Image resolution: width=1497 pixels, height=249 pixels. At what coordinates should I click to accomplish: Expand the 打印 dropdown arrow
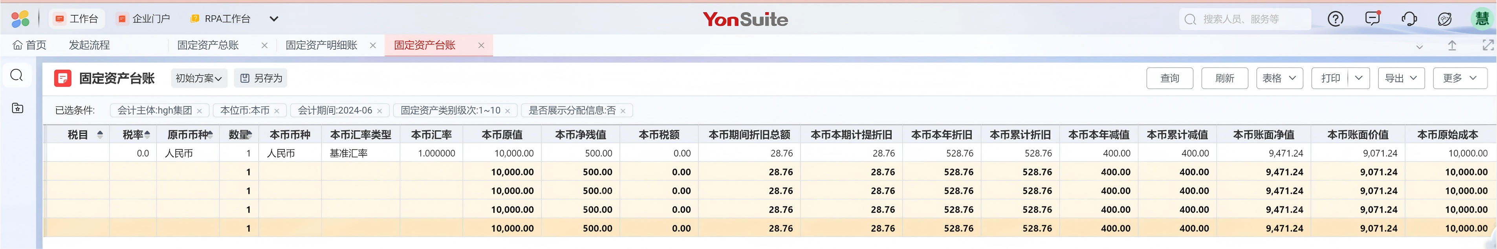(x=1358, y=78)
